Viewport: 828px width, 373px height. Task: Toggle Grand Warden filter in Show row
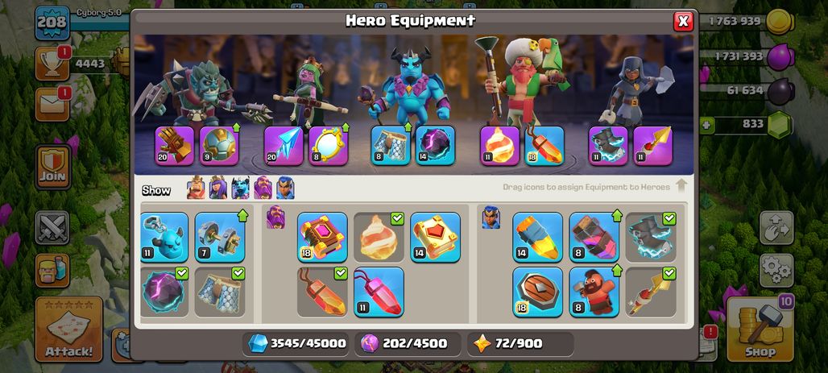263,188
